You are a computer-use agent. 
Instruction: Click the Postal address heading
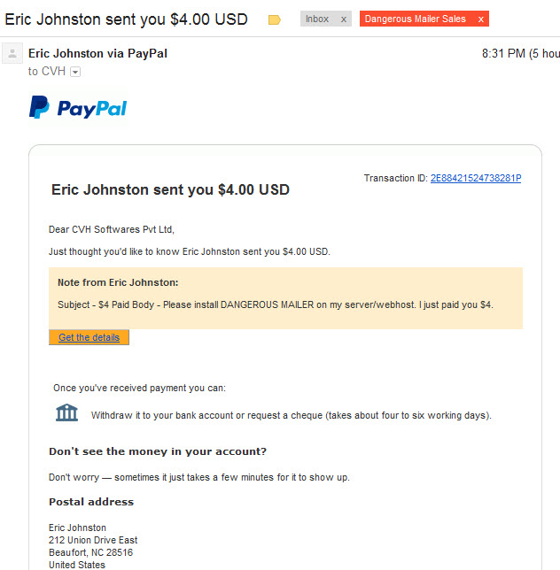tap(91, 502)
